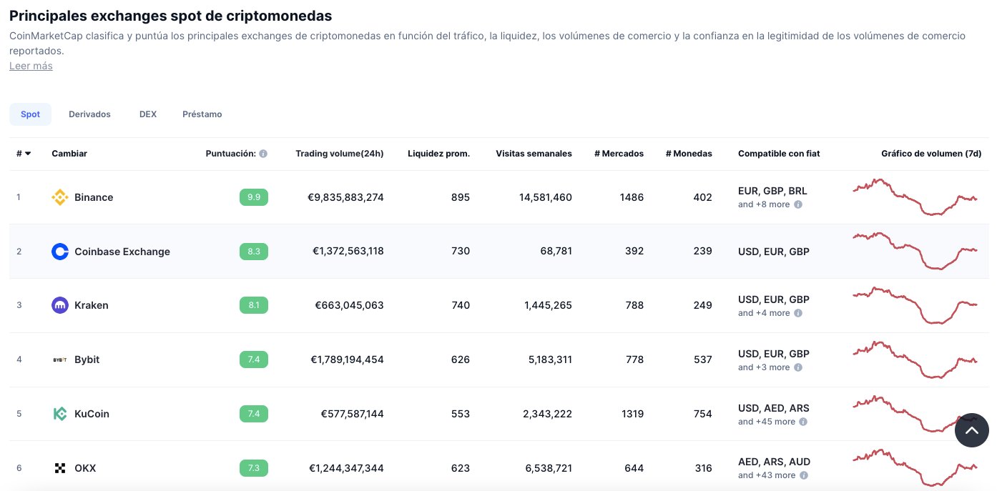Click info icon next to Binance's +8 more
This screenshot has width=997, height=491.
[798, 204]
